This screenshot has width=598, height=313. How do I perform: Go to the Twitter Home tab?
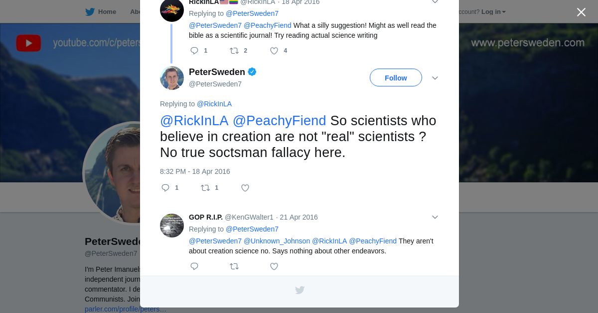click(101, 12)
